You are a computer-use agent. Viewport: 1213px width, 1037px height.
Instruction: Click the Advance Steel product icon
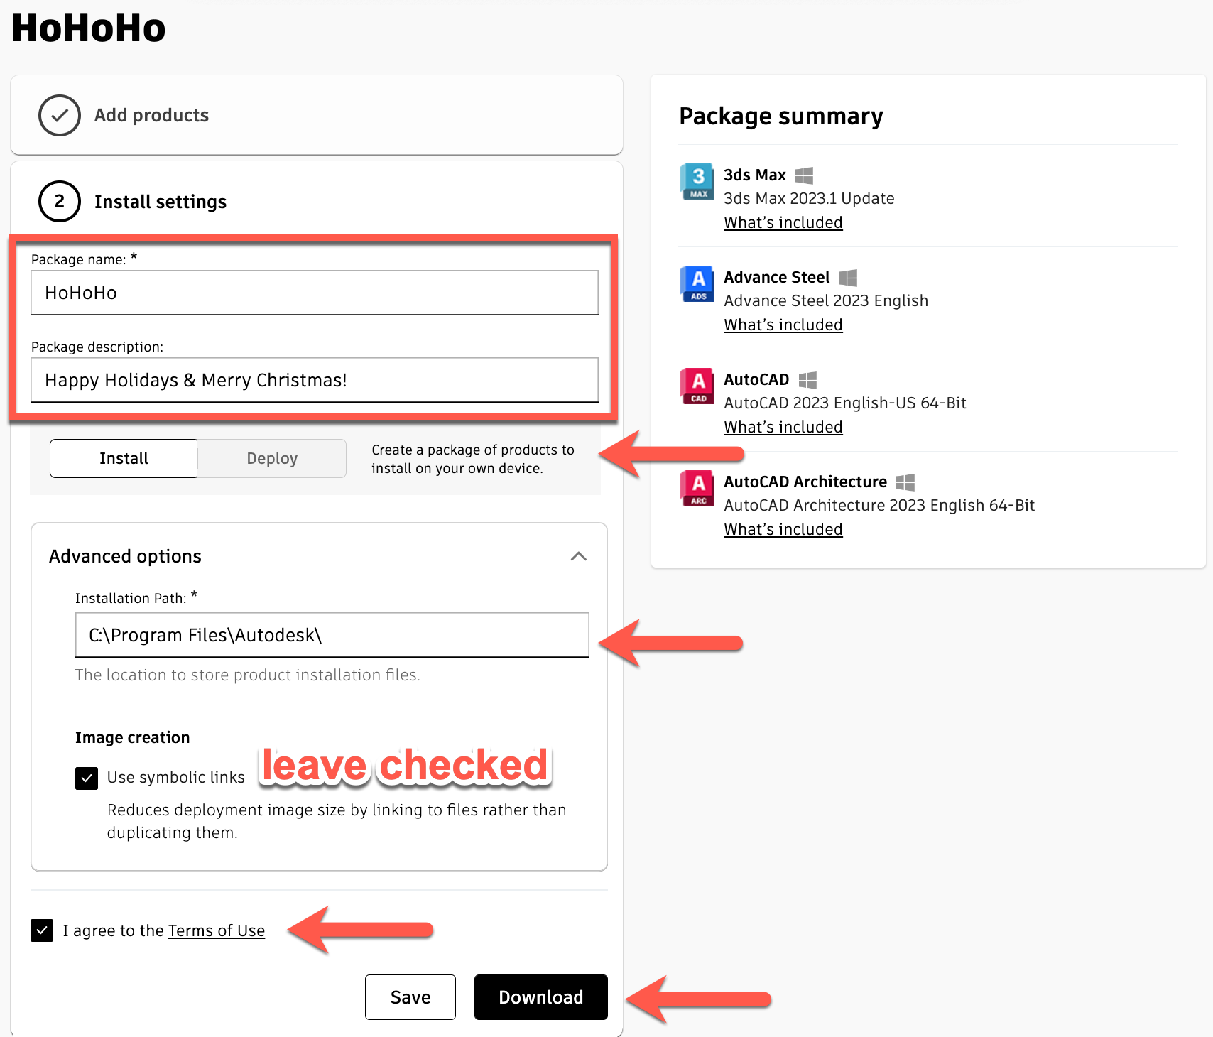697,283
